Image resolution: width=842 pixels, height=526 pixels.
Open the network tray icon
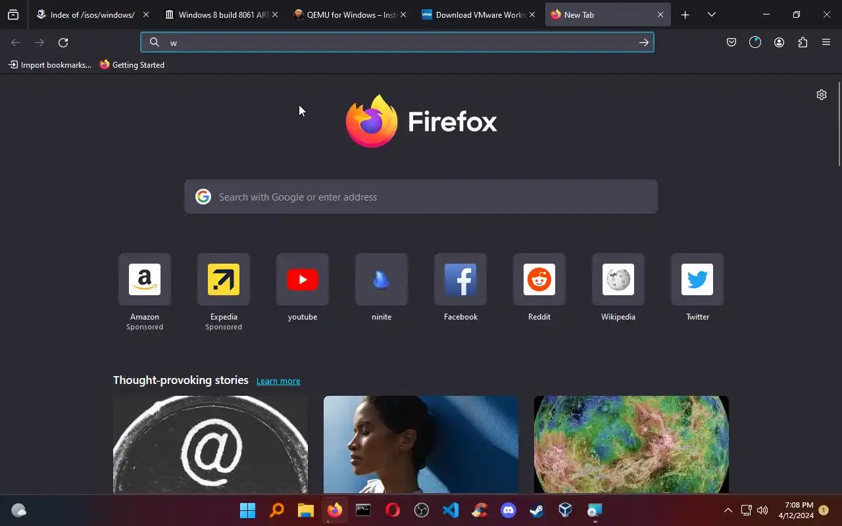(746, 510)
